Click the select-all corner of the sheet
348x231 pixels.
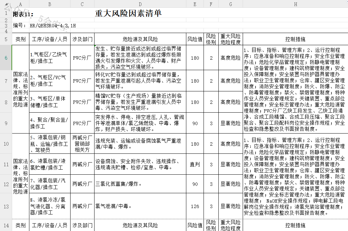click(6, 4)
